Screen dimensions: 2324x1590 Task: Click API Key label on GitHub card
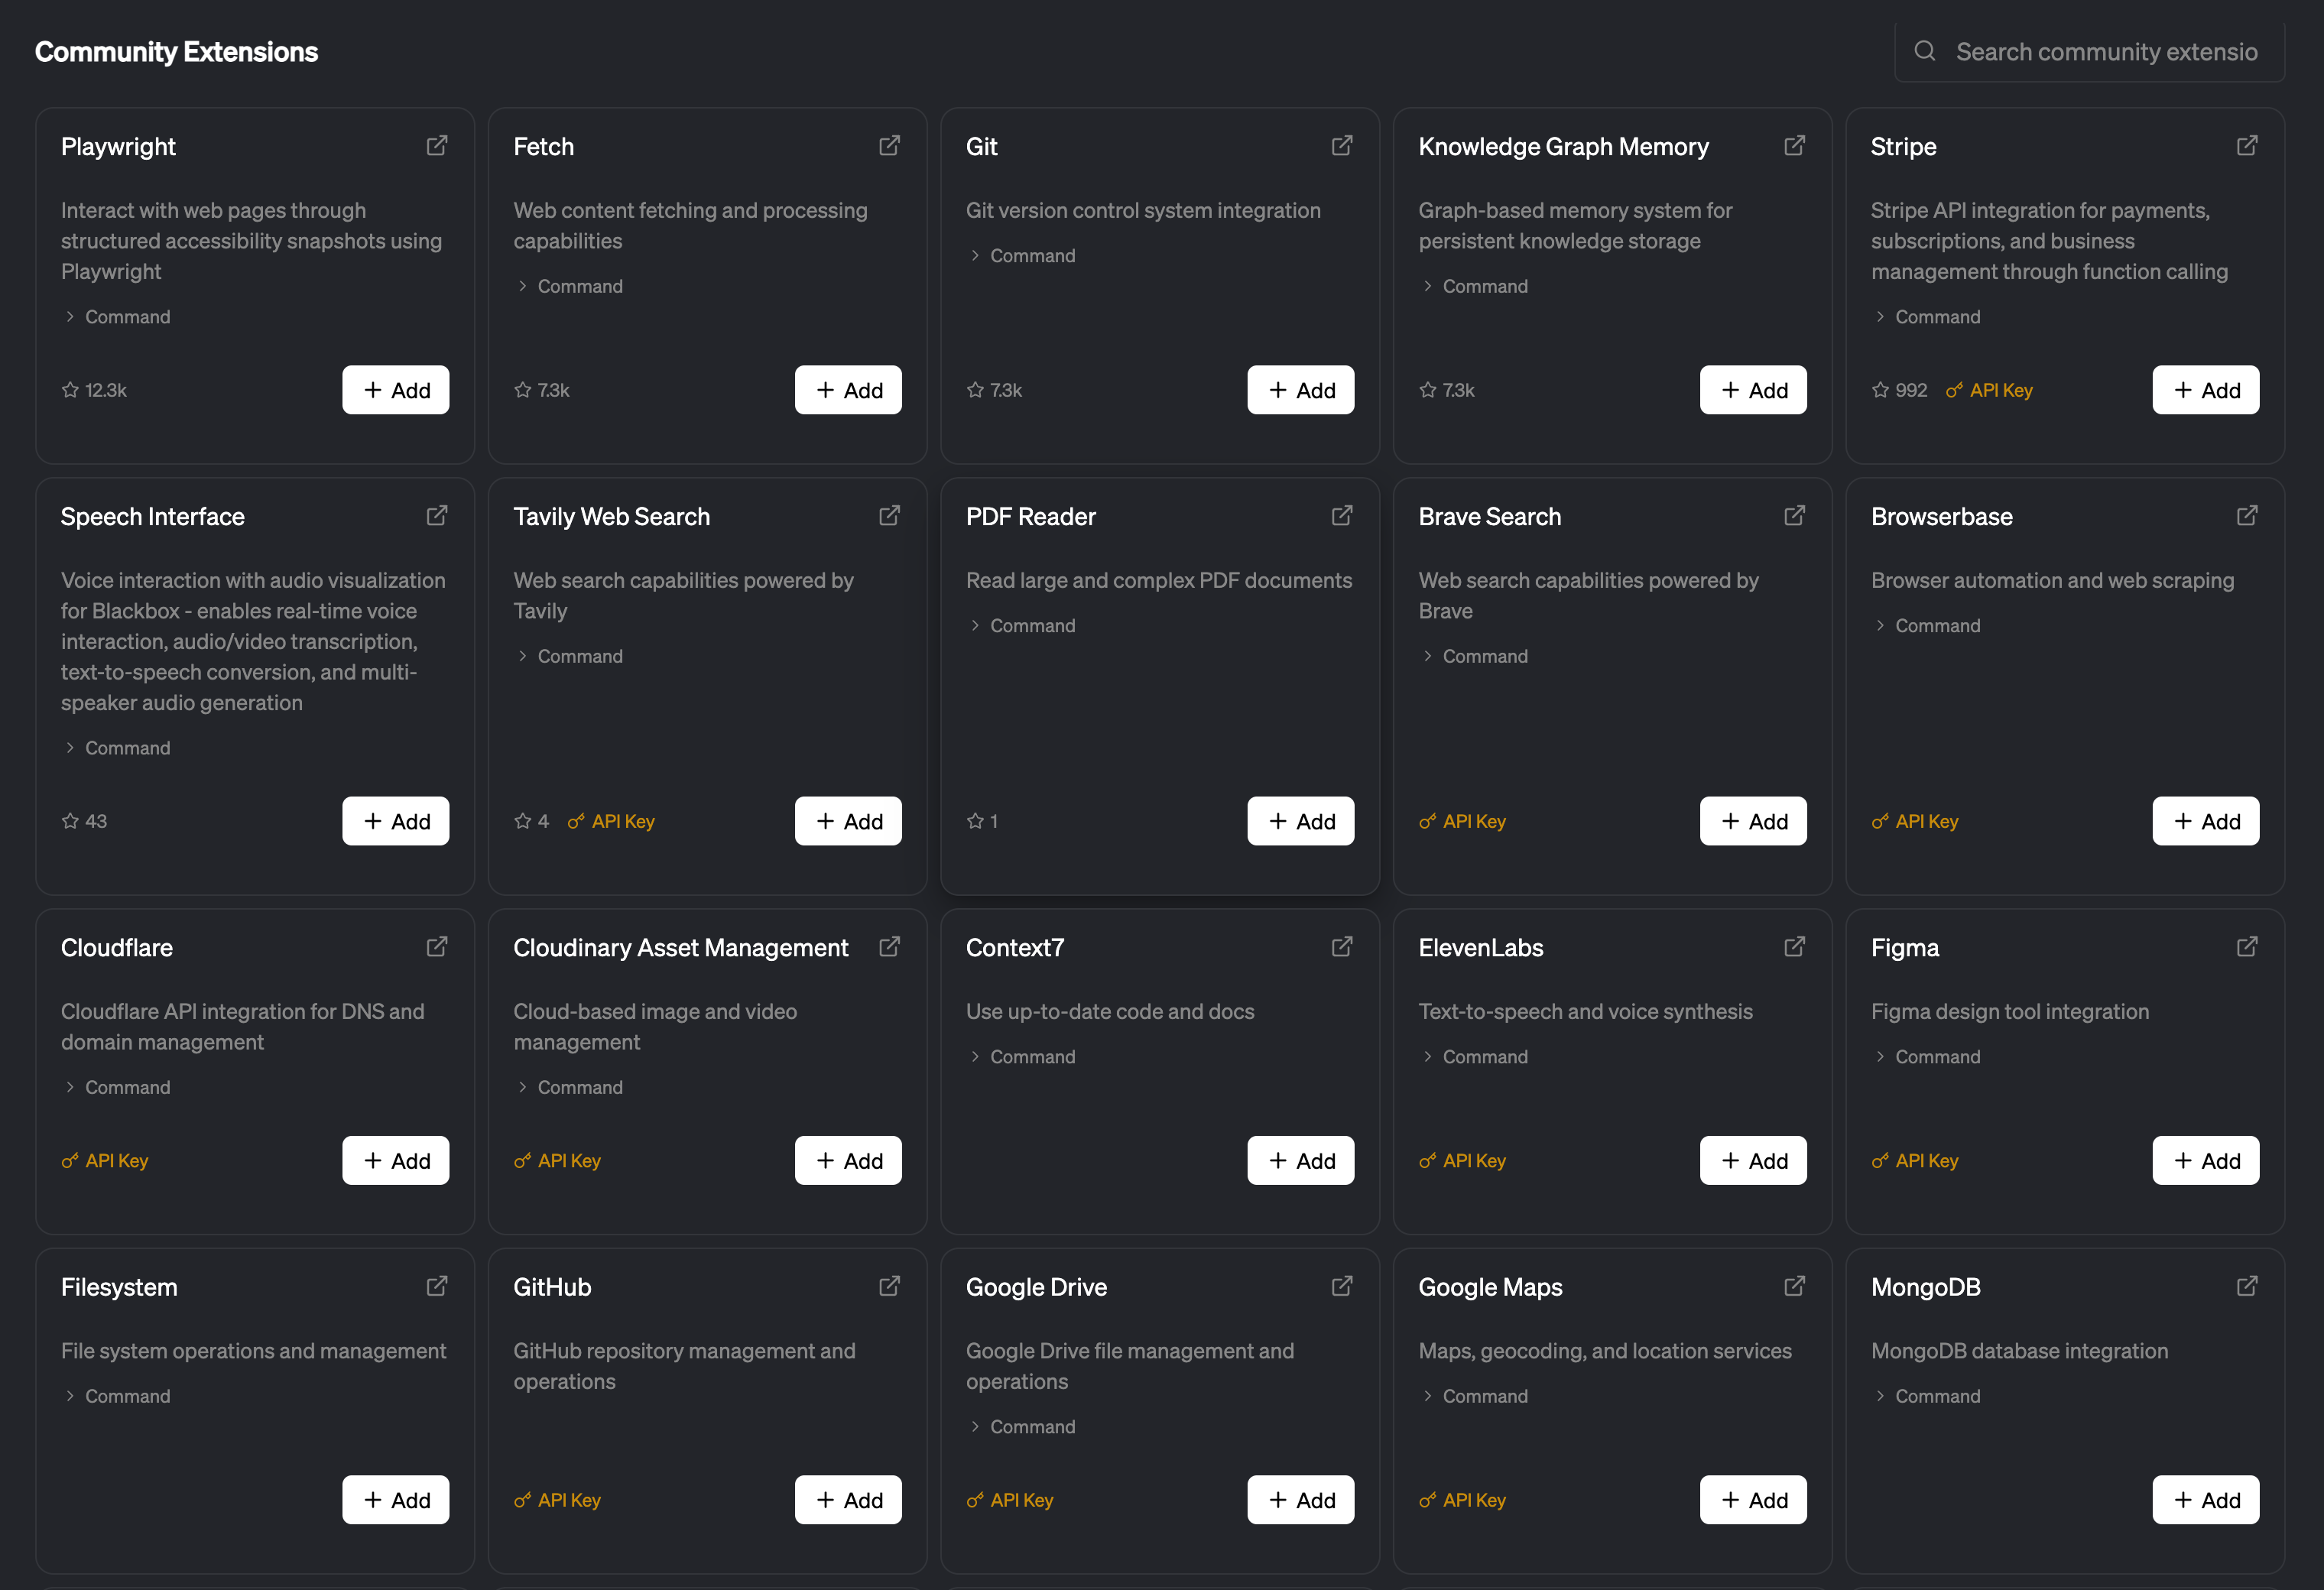[x=557, y=1500]
